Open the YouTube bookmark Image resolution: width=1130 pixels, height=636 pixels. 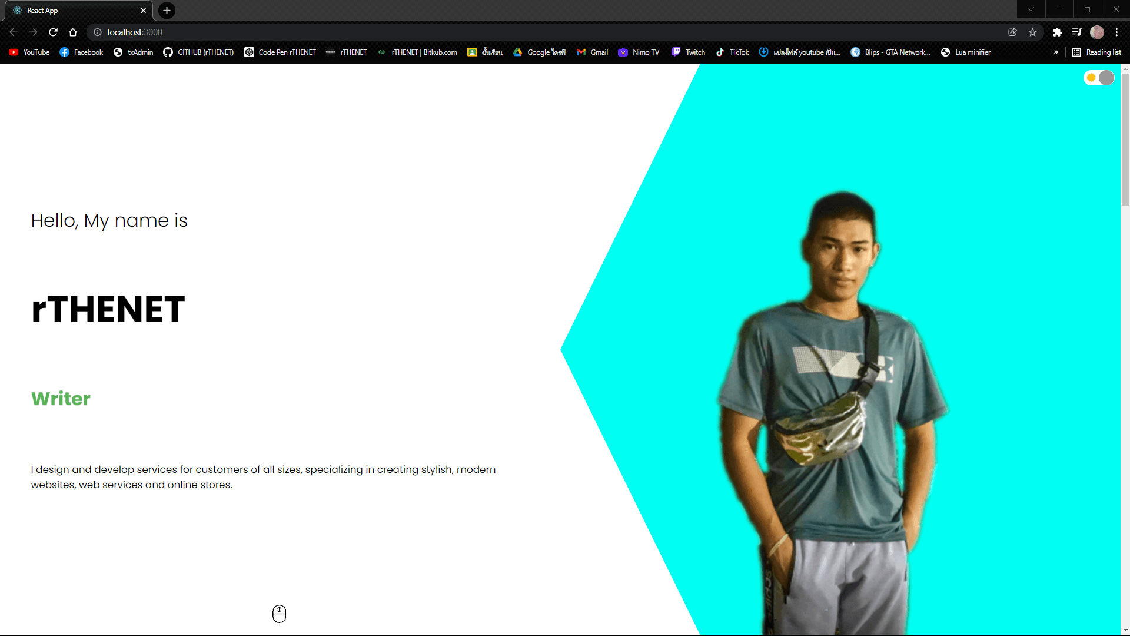coord(29,52)
